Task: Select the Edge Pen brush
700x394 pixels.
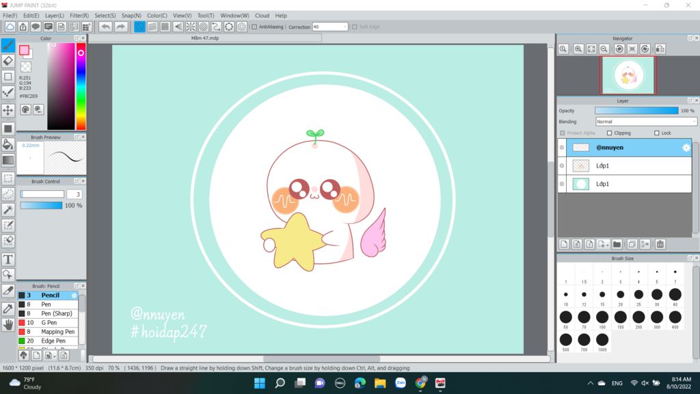Action: 48,341
